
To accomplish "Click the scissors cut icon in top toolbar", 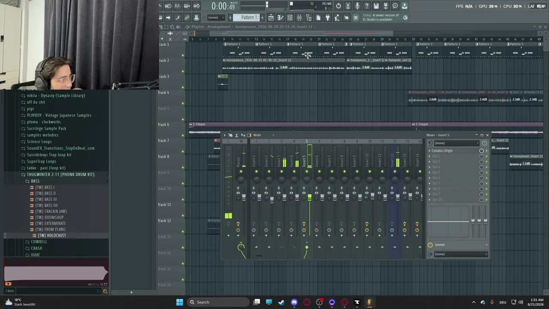I will (x=348, y=6).
